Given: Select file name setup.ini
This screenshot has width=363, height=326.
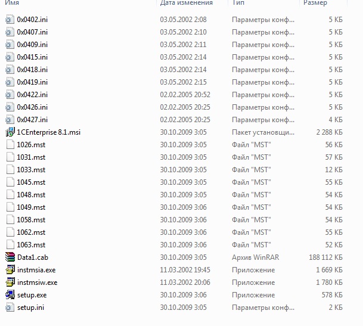Looking at the screenshot, I should [30, 308].
